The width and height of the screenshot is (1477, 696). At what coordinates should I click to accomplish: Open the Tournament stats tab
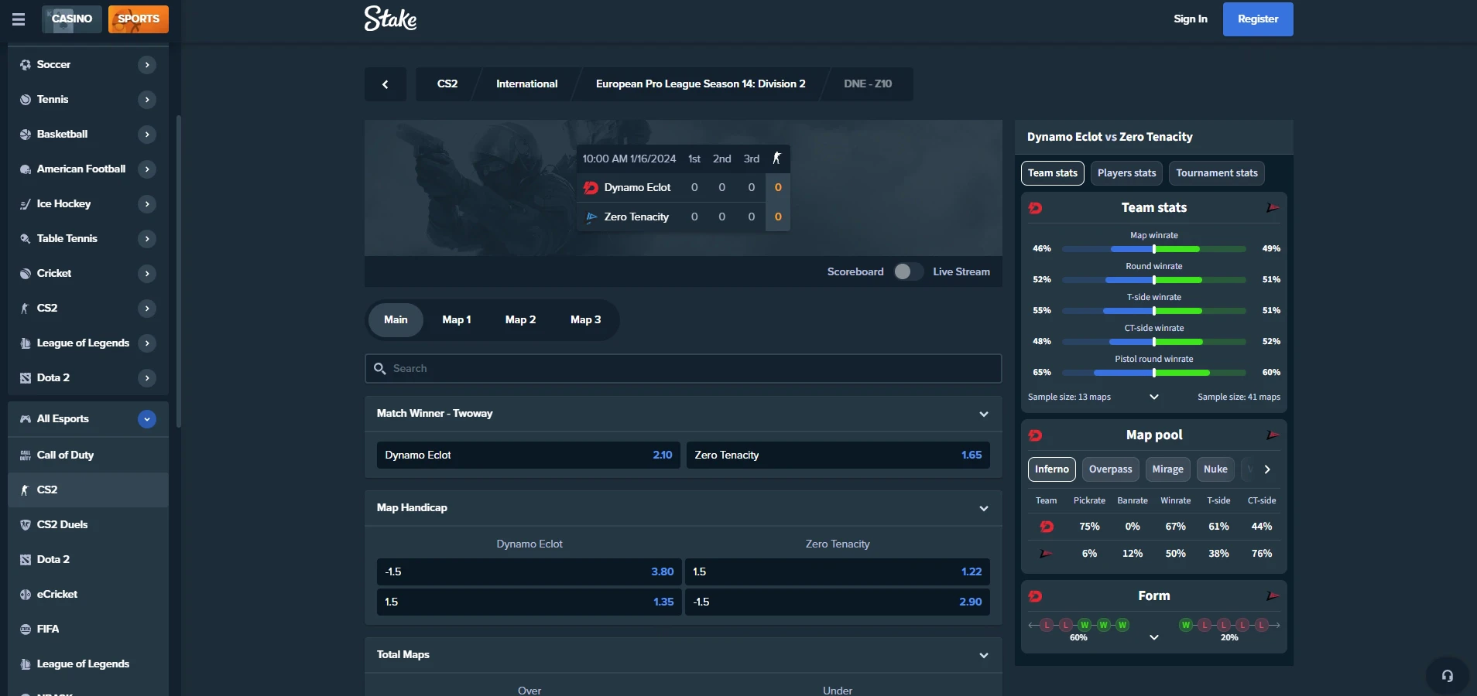tap(1217, 173)
